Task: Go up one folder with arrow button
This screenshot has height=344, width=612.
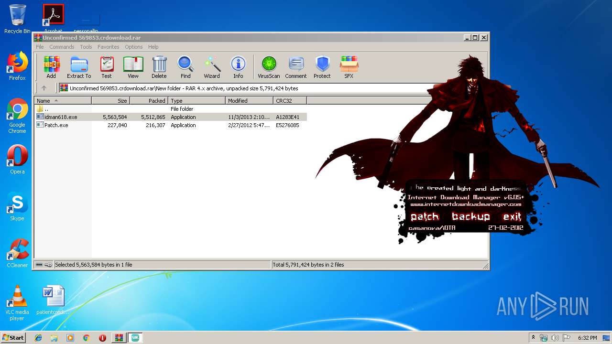Action: point(44,88)
